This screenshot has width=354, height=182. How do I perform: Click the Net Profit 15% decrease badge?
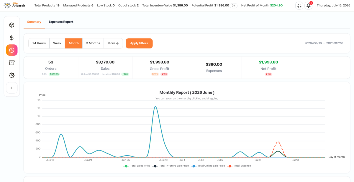[x=268, y=74]
